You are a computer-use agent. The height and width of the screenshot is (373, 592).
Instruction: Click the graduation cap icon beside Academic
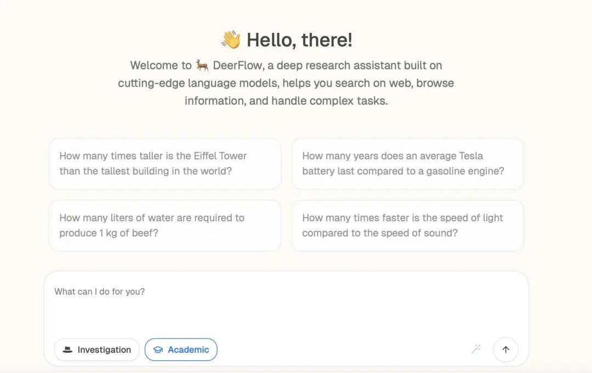158,349
